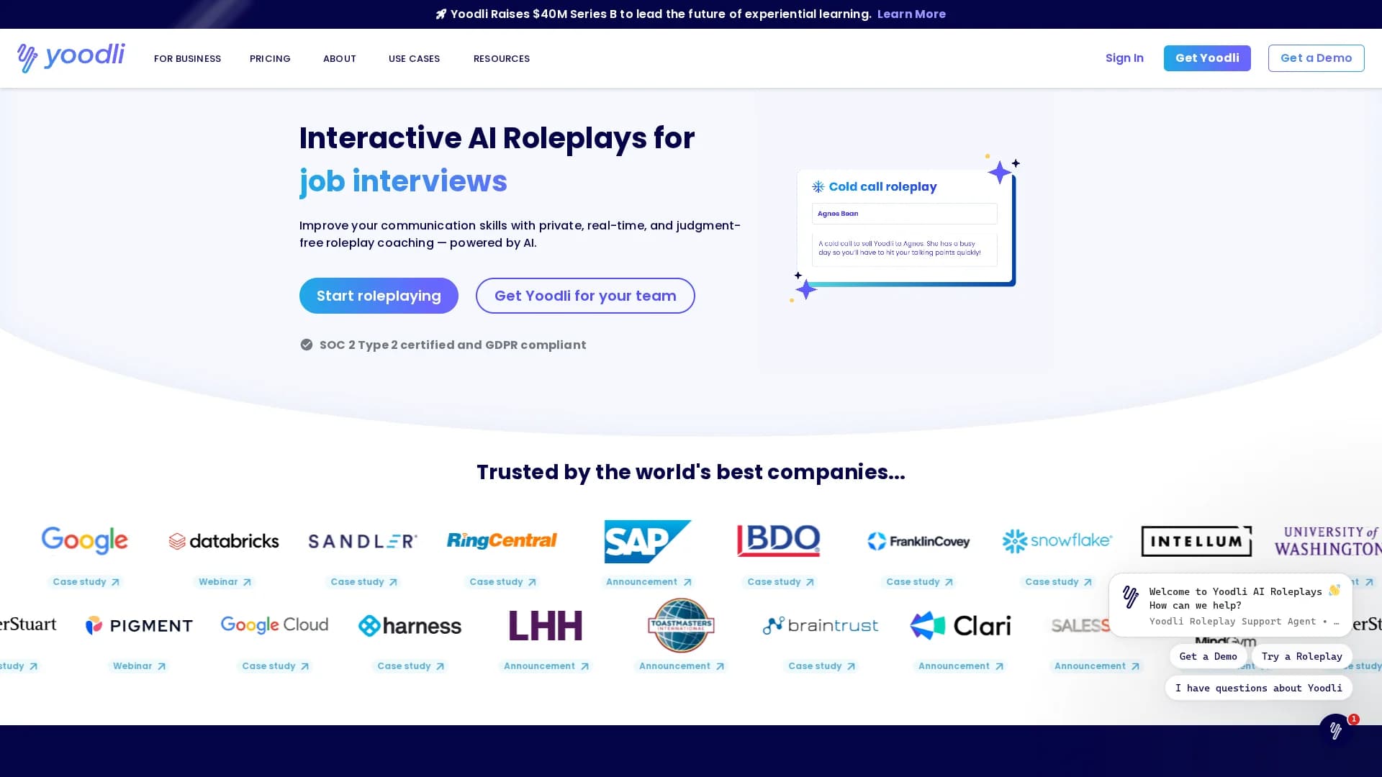
Task: Click the Intellum logo
Action: [1196, 541]
